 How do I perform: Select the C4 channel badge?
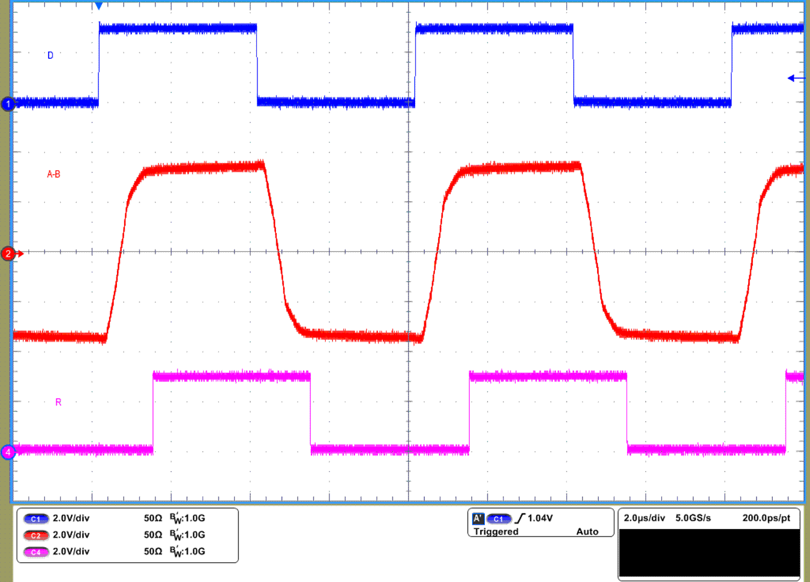tap(36, 551)
